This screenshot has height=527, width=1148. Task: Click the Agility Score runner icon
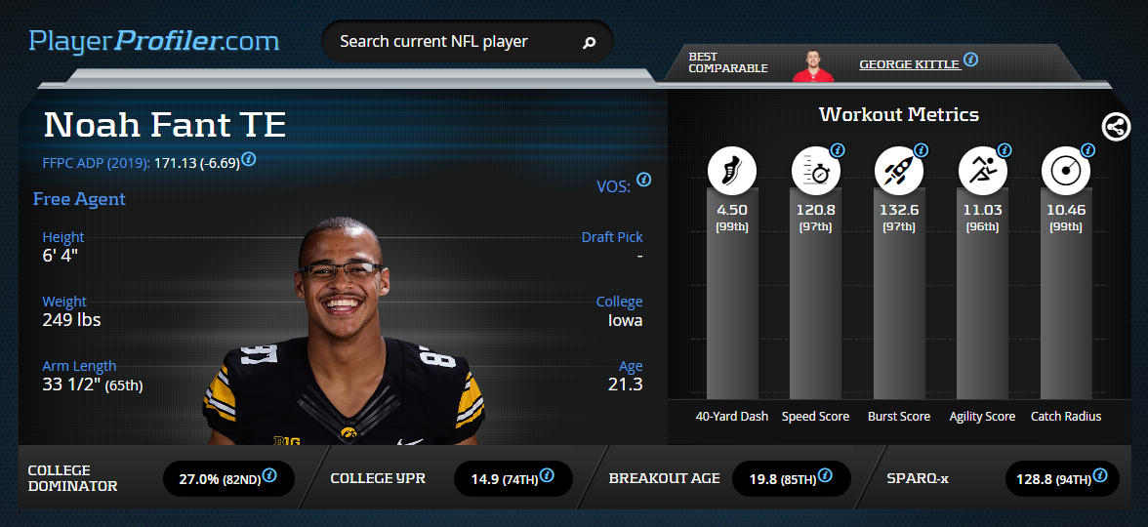[x=982, y=171]
